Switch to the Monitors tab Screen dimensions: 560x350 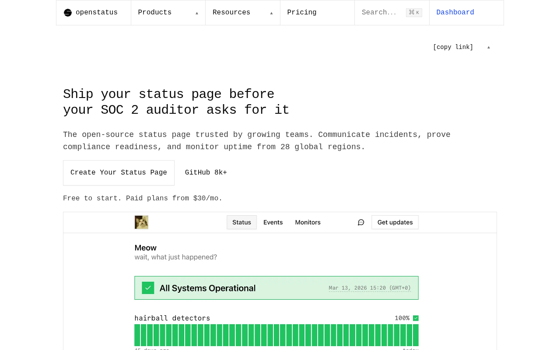coord(308,222)
